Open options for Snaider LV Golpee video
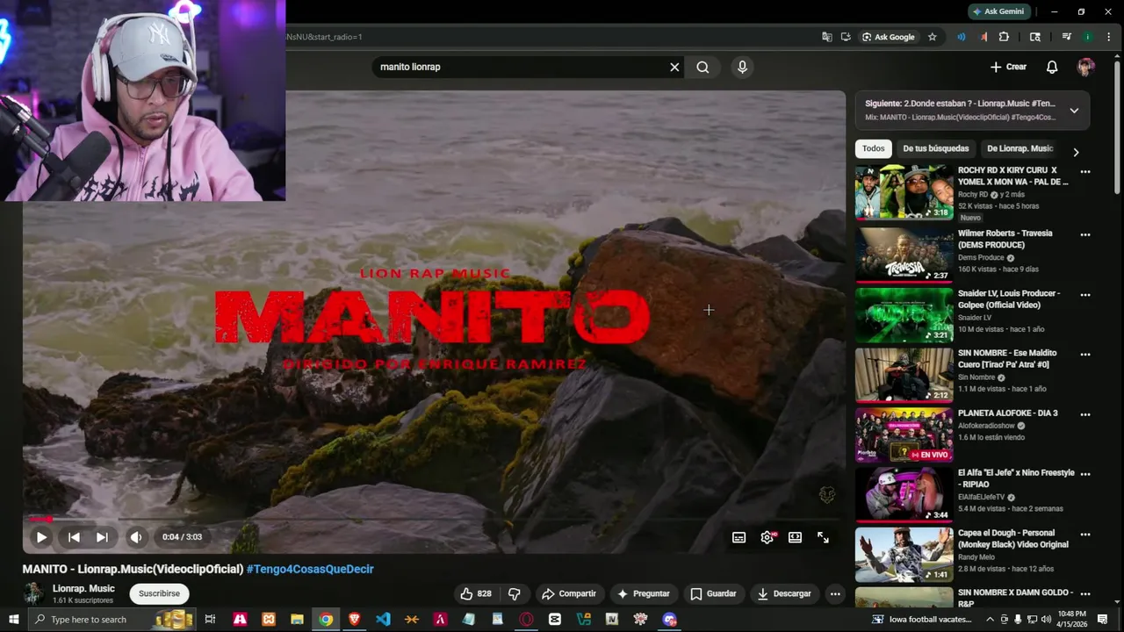1124x632 pixels. [1085, 295]
